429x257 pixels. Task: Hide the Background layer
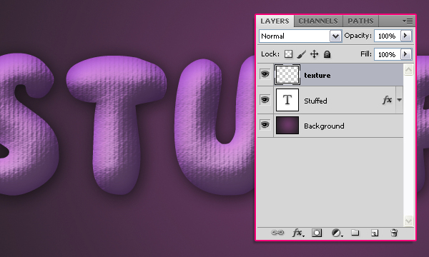pos(265,125)
